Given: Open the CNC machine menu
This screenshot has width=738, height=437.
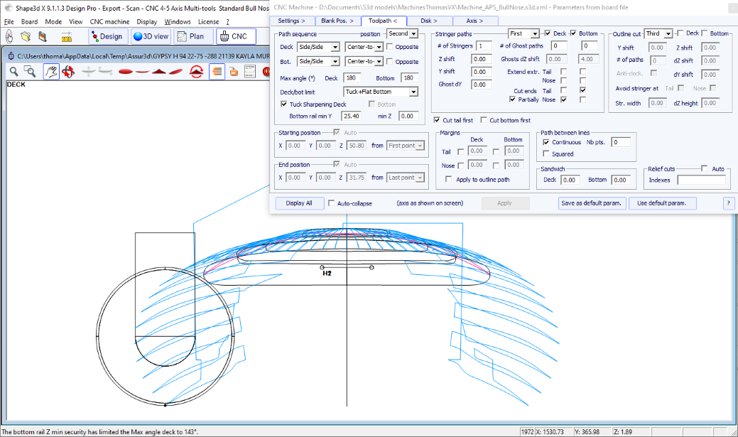Looking at the screenshot, I should [x=109, y=21].
